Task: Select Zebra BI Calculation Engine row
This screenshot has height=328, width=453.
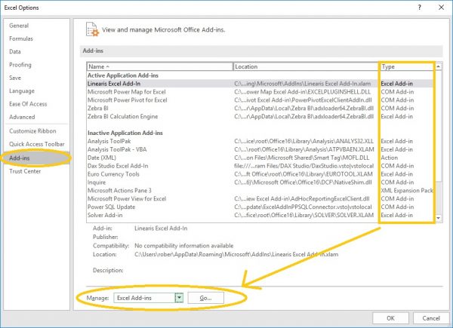Action: coord(260,117)
